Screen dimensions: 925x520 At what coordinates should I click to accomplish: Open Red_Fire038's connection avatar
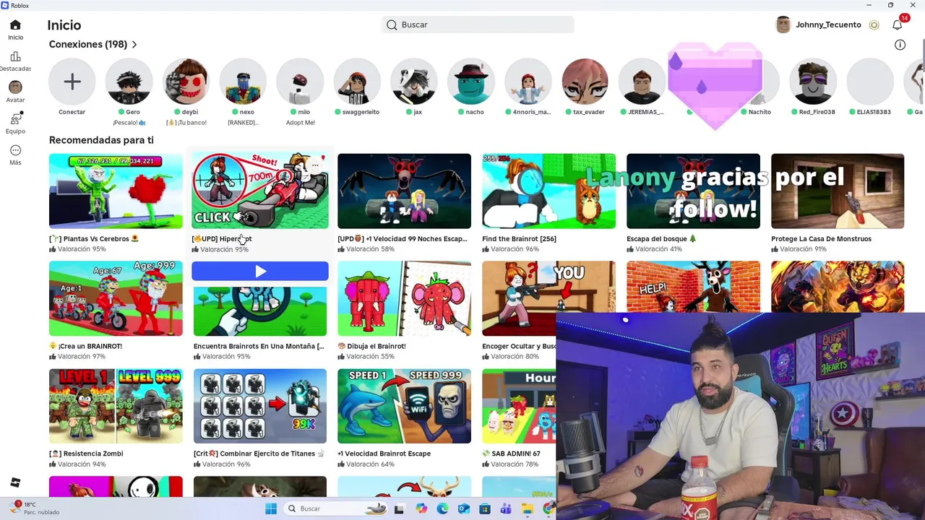[814, 82]
